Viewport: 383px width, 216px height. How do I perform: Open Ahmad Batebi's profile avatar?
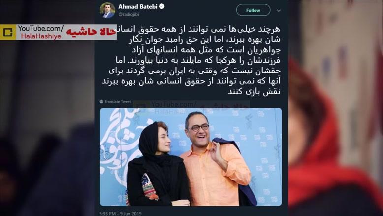[107, 10]
